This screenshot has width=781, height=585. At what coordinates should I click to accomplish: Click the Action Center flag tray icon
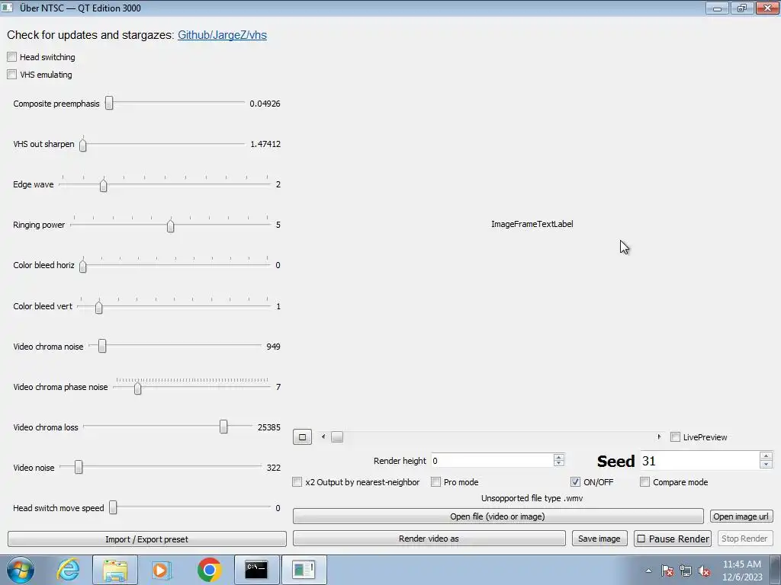(x=667, y=571)
